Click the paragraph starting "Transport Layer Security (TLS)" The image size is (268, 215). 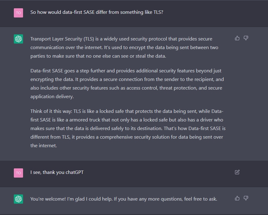coord(123,47)
